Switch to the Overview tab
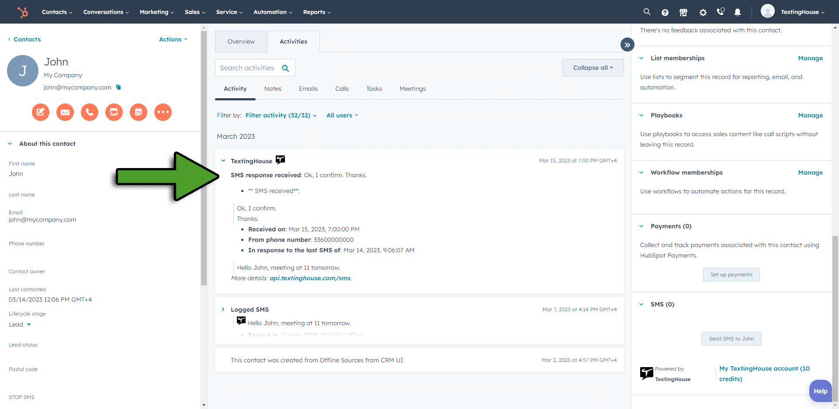The image size is (839, 409). coord(241,41)
